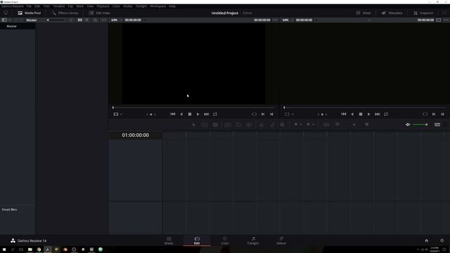The image size is (450, 253).
Task: Toggle the Inspector panel
Action: 423,13
